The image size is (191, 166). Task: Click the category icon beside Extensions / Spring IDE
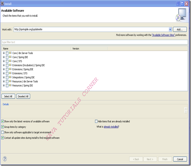[x=10, y=69]
